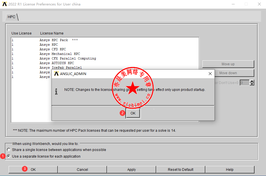Select the HPC tab
The width and height of the screenshot is (266, 176).
(x=12, y=17)
